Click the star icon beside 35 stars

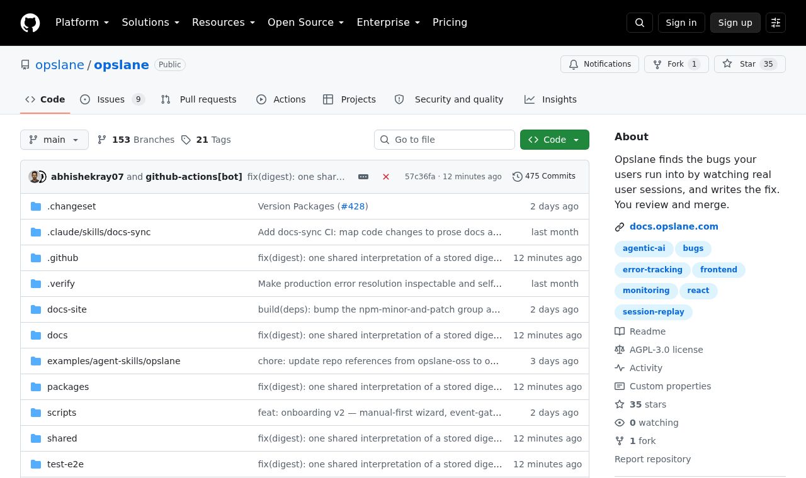coord(620,404)
